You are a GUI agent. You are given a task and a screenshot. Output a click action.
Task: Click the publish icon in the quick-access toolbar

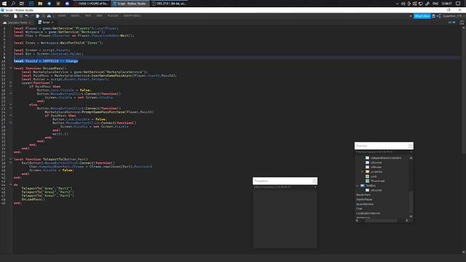click(38, 16)
